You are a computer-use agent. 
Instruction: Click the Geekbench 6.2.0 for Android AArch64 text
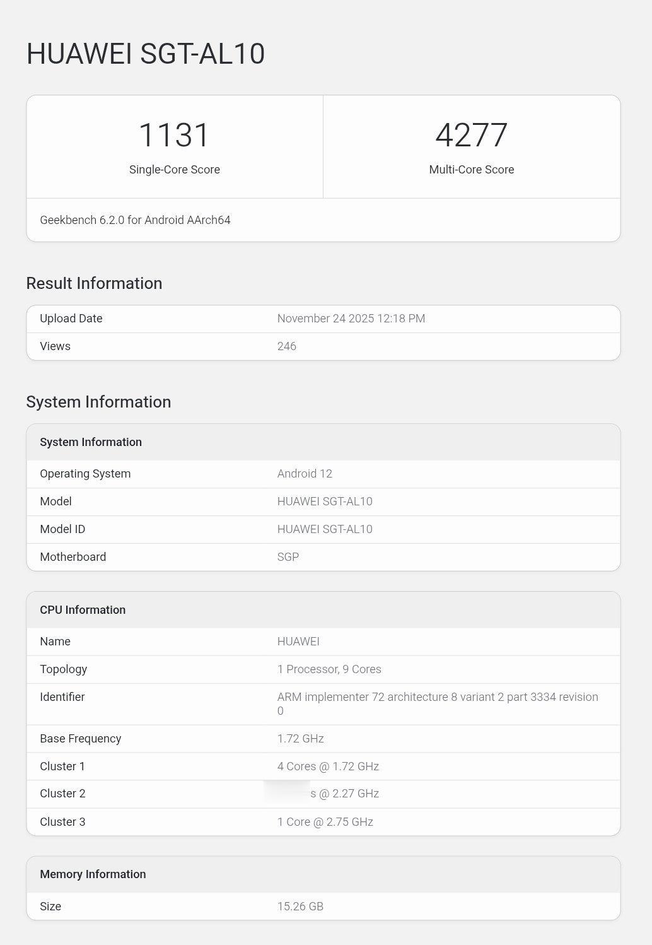pos(135,220)
